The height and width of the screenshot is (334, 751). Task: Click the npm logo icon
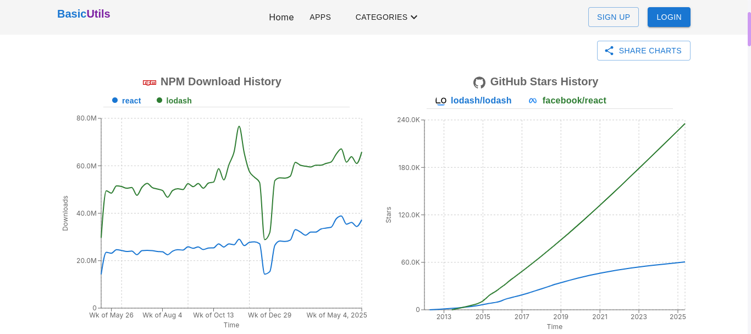tap(150, 83)
